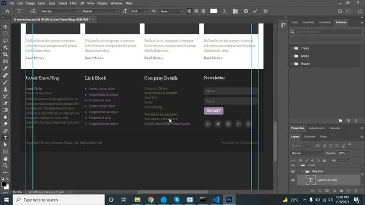Go to Photoshop Home screen
Viewport: 365px width, 205px height.
pos(7,11)
